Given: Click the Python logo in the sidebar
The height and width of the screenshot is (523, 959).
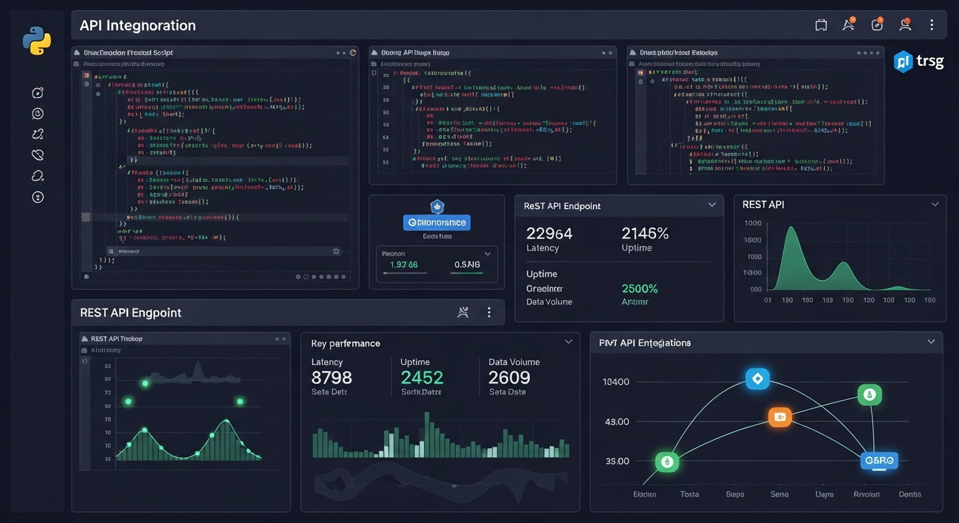Looking at the screenshot, I should click(x=37, y=40).
